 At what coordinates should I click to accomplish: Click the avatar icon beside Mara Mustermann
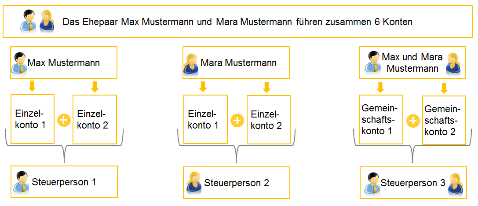click(x=191, y=63)
